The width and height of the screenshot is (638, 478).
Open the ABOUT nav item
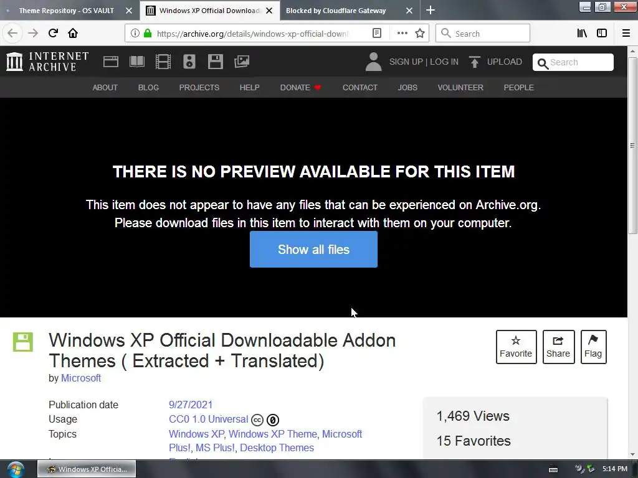pyautogui.click(x=105, y=87)
